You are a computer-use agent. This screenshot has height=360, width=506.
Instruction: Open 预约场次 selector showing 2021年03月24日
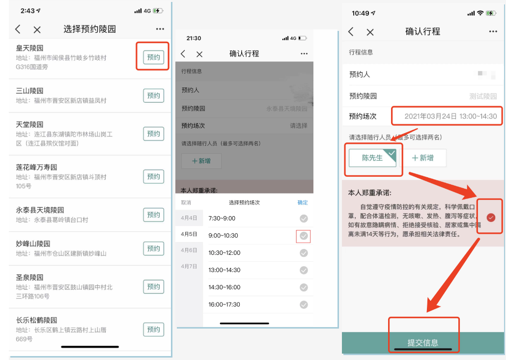450,116
